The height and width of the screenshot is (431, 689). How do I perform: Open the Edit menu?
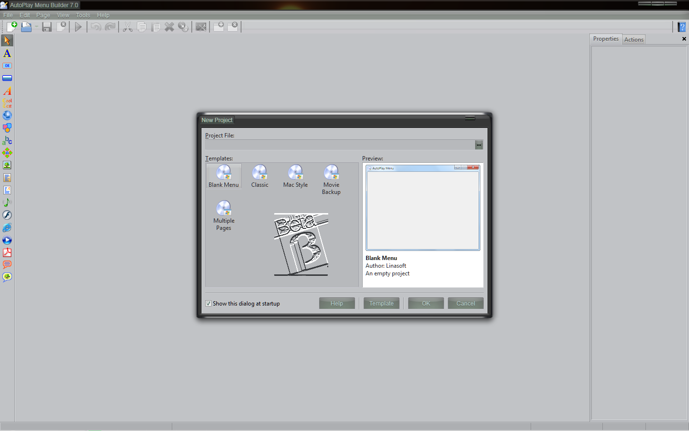(24, 15)
